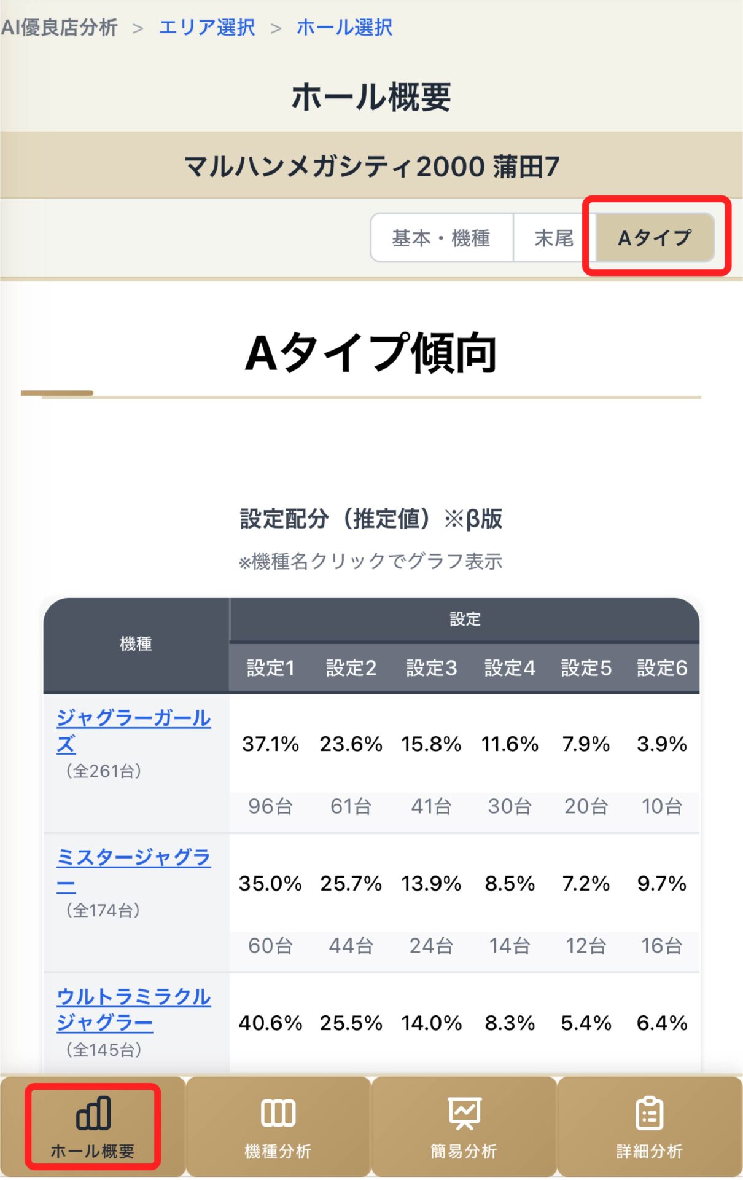The width and height of the screenshot is (743, 1180).
Task: Open the エリア選択 breadcrumb link
Action: [207, 28]
